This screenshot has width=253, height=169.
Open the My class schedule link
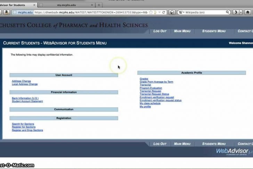click(150, 103)
